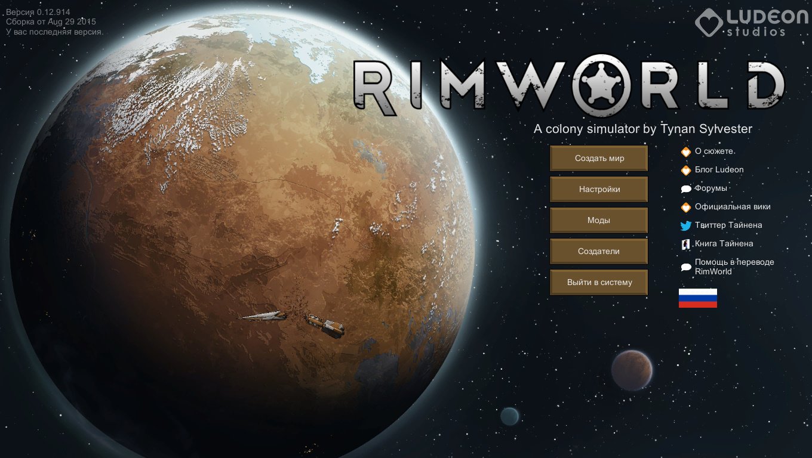
Task: Open the Официальная вики text link
Action: coord(733,207)
